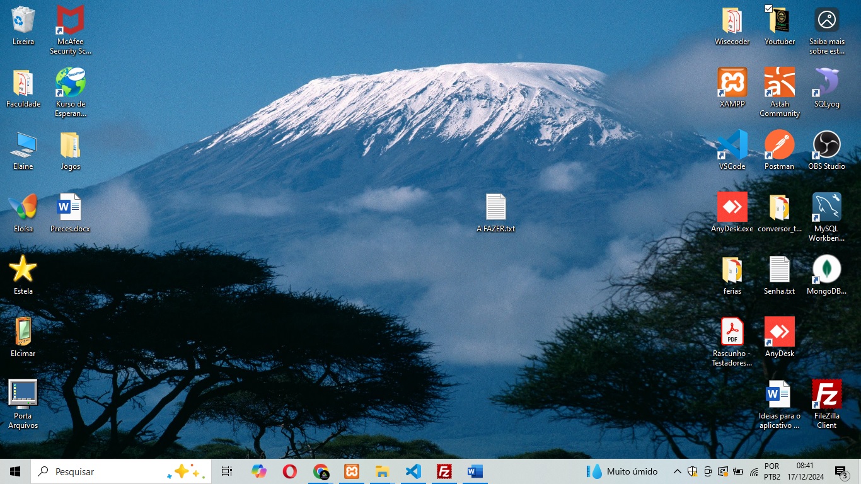Open the notification center icon
Viewport: 861px width, 484px height.
click(x=841, y=471)
